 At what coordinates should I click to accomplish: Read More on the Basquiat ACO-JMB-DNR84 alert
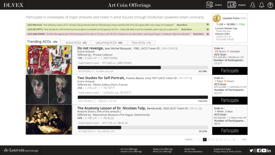[198, 34]
